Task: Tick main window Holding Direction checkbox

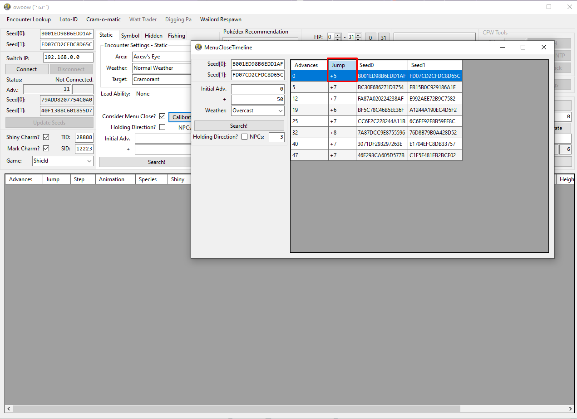Action: coord(162,127)
